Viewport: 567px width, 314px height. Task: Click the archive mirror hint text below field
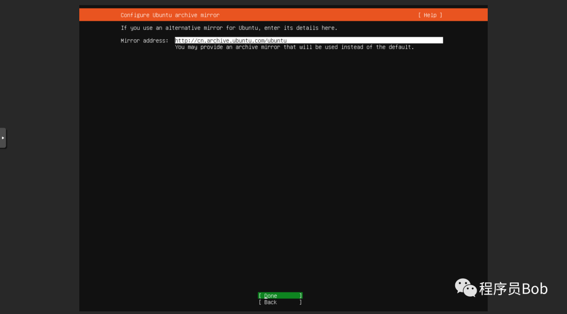point(295,47)
